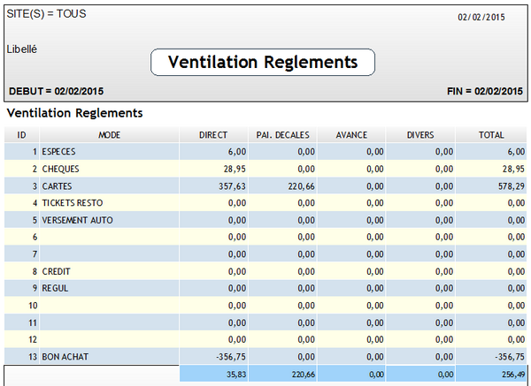The height and width of the screenshot is (386, 531).
Task: Click the AVANCE column header
Action: 352,135
